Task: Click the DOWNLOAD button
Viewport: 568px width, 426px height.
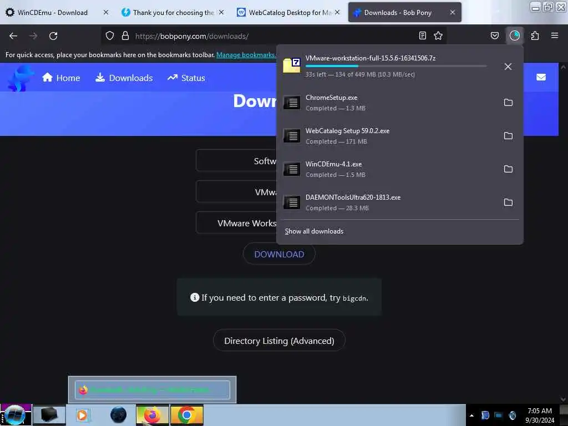Action: pos(279,254)
